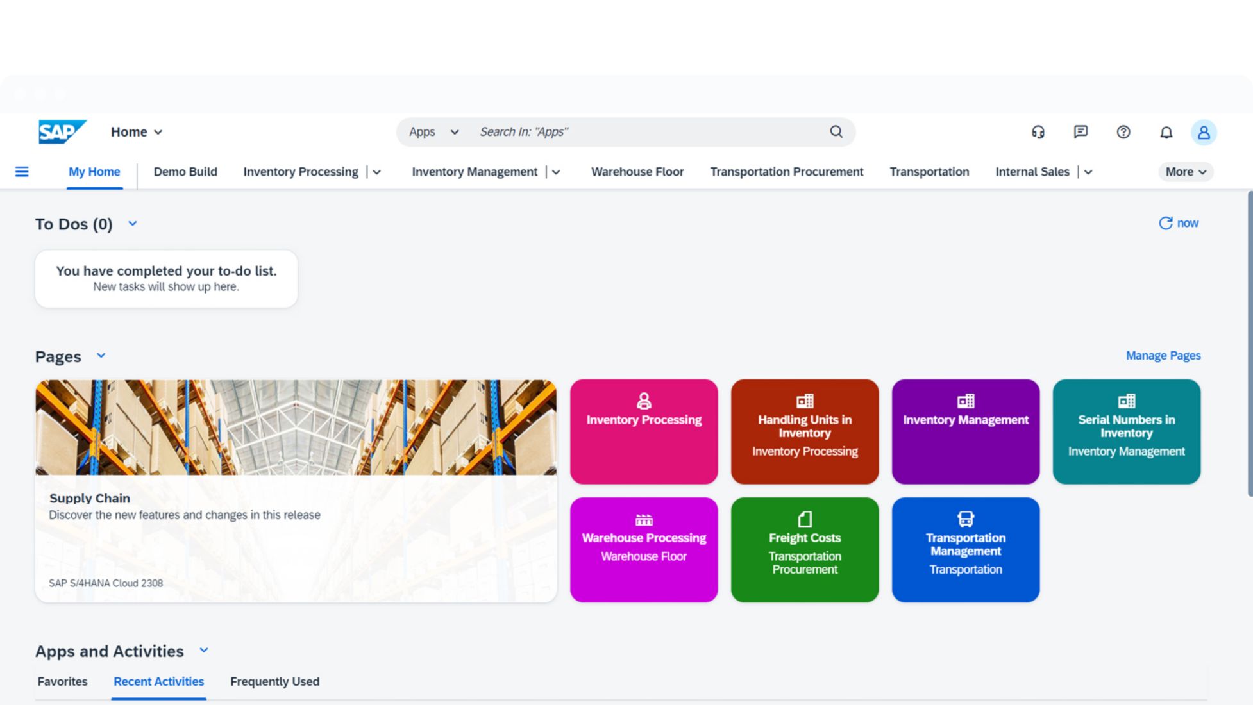Open the Freight Costs green tile
1253x705 pixels.
click(x=804, y=549)
